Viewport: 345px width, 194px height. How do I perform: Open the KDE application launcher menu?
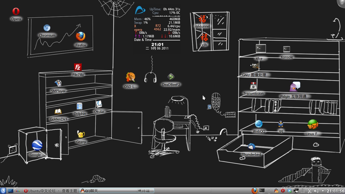click(x=3, y=191)
